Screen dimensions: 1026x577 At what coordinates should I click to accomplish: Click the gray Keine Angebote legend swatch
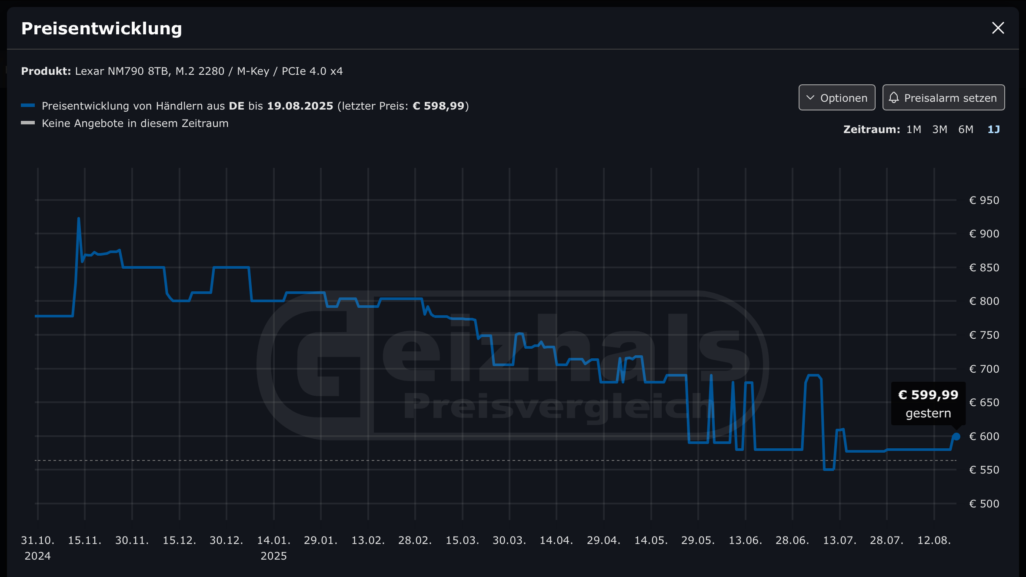28,123
